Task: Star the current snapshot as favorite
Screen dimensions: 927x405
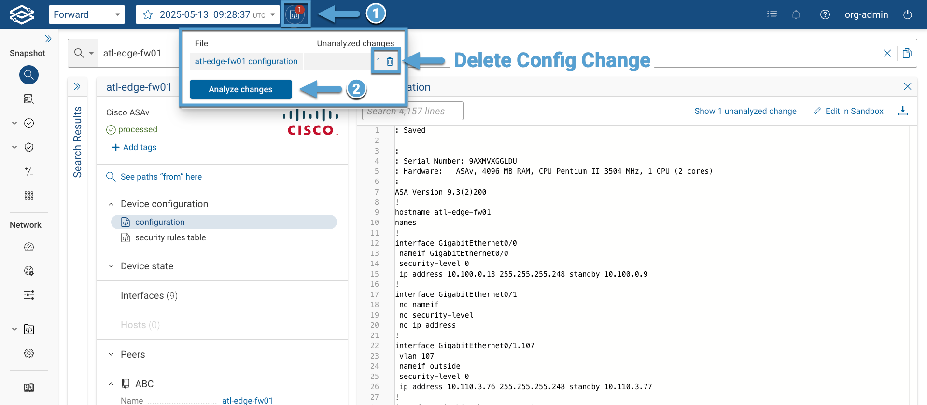Action: pos(148,14)
